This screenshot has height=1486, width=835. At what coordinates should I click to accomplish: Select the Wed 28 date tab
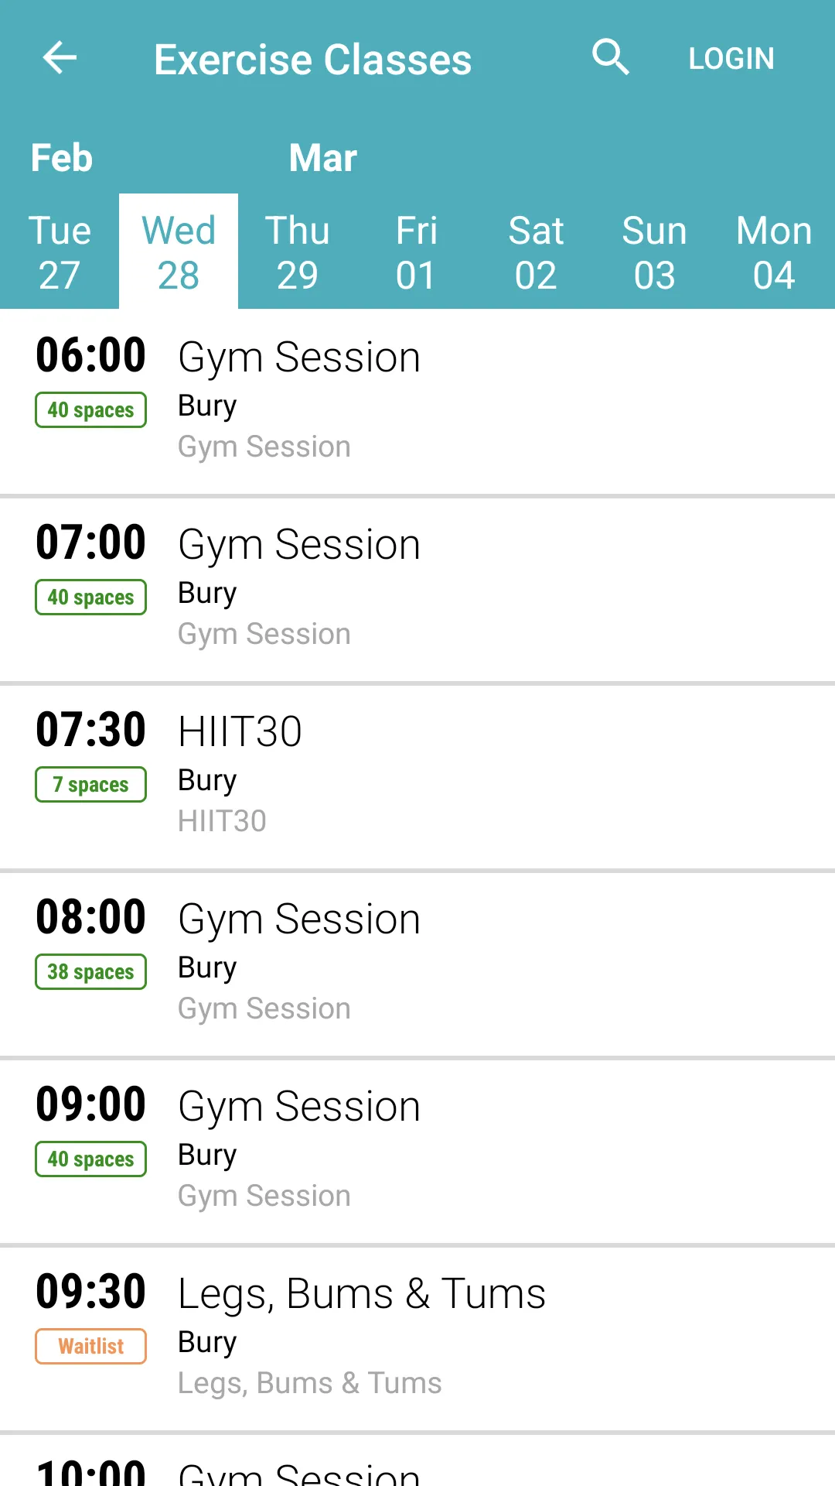click(x=179, y=252)
